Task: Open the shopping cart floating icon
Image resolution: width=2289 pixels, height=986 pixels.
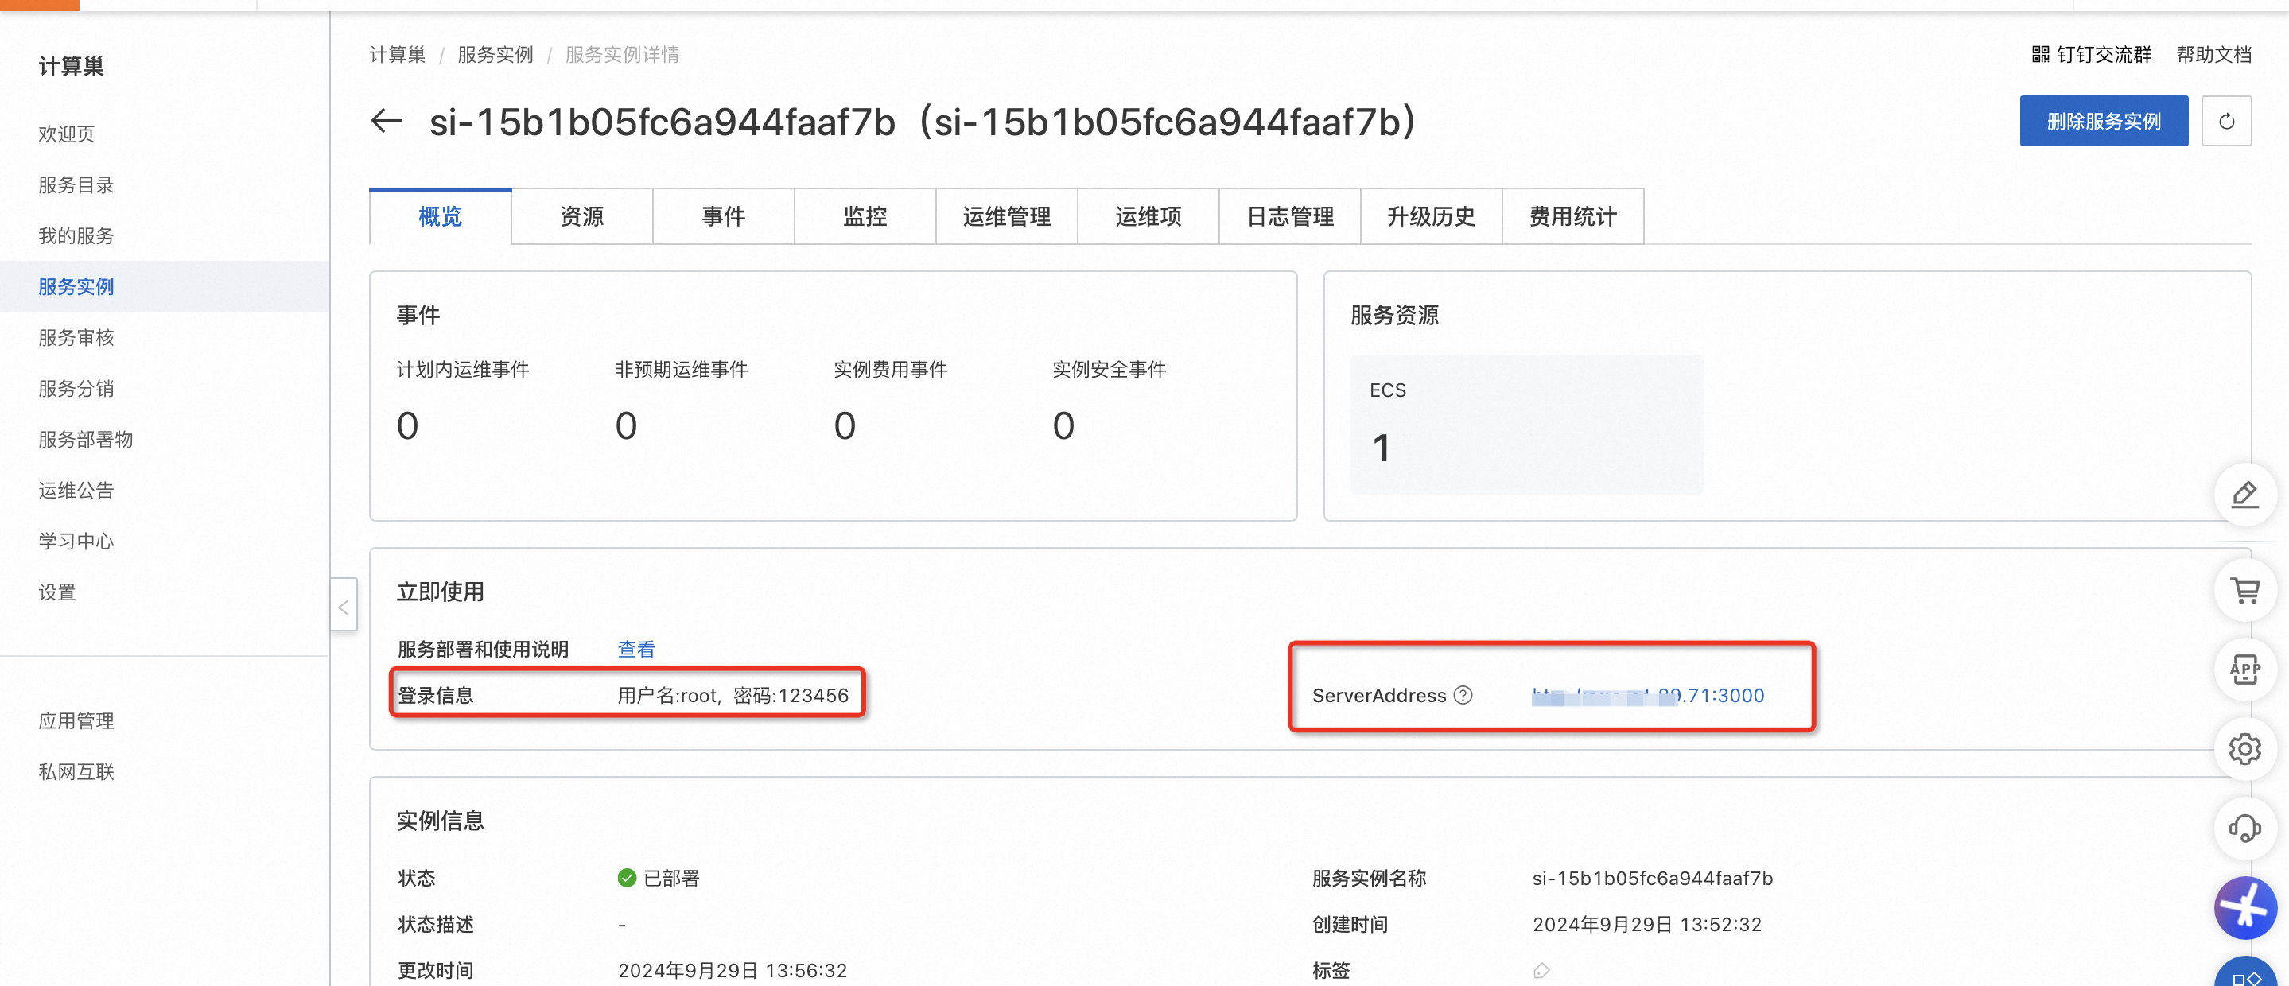Action: point(2244,591)
